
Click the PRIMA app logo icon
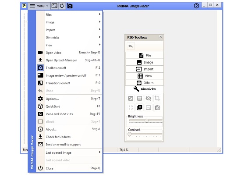[x=24, y=6]
